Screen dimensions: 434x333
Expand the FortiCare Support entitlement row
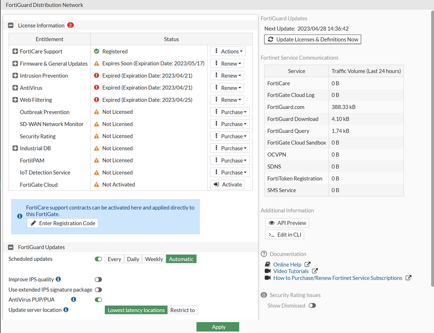(x=15, y=51)
